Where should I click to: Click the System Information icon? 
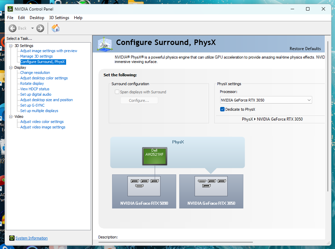pos(12,238)
